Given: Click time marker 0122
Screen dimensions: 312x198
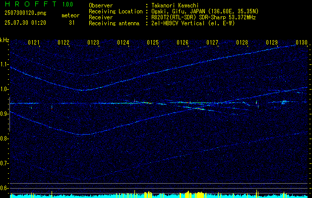Looking at the screenshot, I should (63, 42).
